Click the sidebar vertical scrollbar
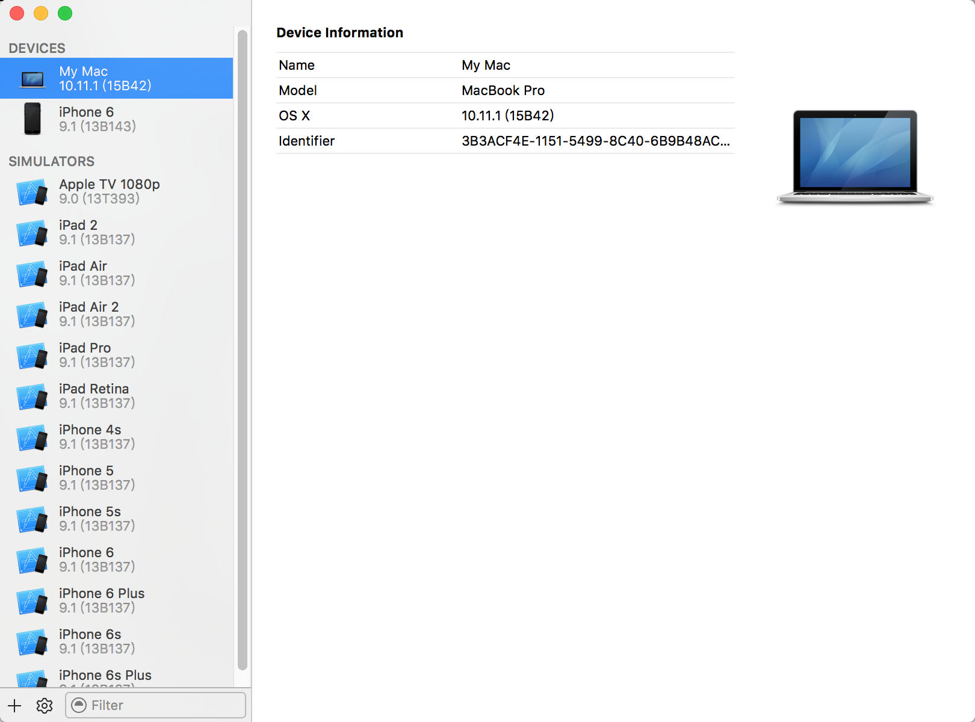975x722 pixels. coord(243,349)
